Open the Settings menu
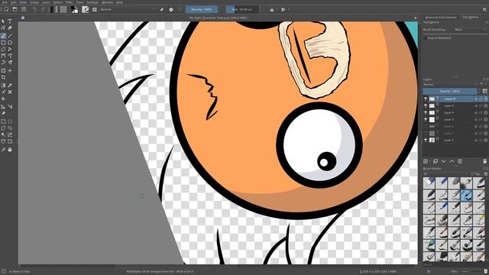Screen dimensions: 489x275 click(x=92, y=2)
